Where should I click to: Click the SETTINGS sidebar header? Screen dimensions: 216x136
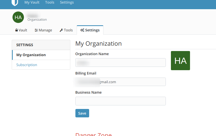tap(41, 45)
